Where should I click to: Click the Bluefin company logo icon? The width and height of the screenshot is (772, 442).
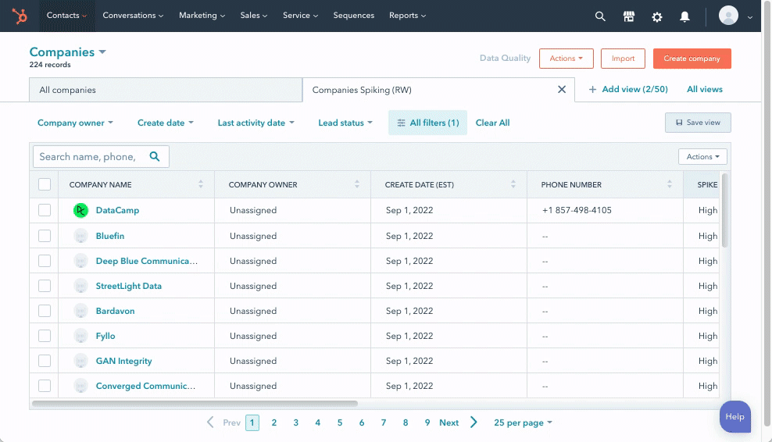[x=80, y=236]
